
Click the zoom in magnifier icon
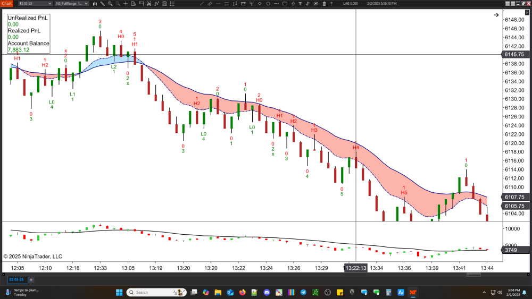110,4
